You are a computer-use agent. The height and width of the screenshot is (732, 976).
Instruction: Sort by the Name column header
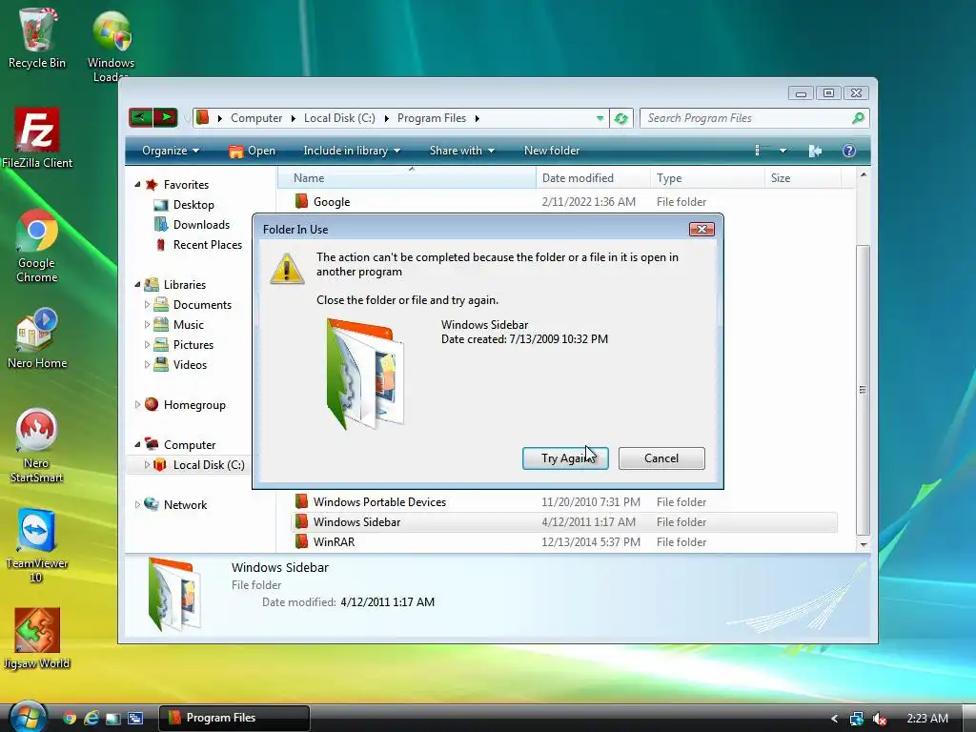(x=407, y=178)
